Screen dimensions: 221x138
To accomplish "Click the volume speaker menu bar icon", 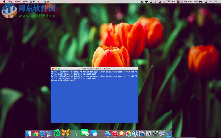I will pyautogui.click(x=173, y=2).
